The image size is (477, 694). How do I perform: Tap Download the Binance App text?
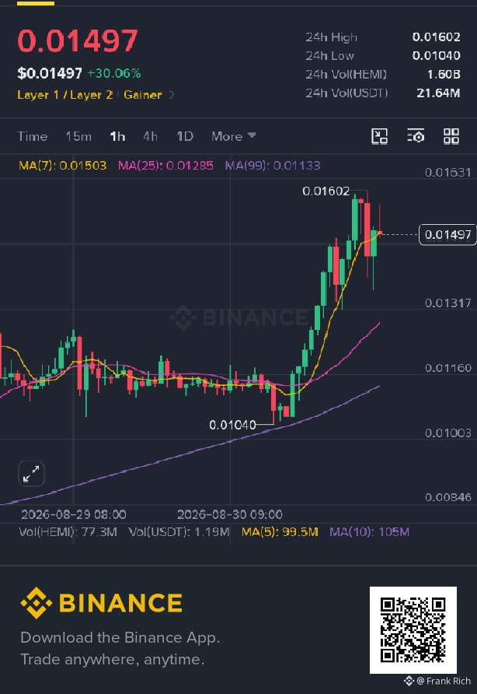coord(120,638)
